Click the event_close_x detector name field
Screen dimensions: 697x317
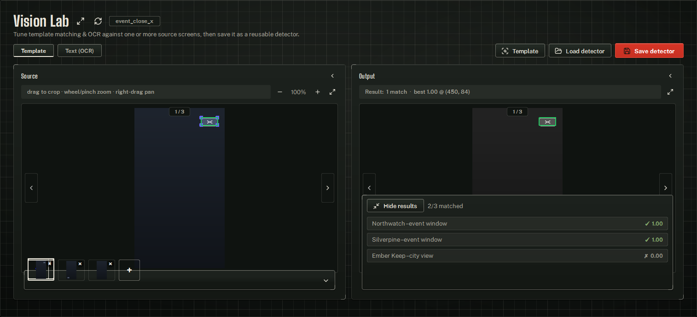134,21
